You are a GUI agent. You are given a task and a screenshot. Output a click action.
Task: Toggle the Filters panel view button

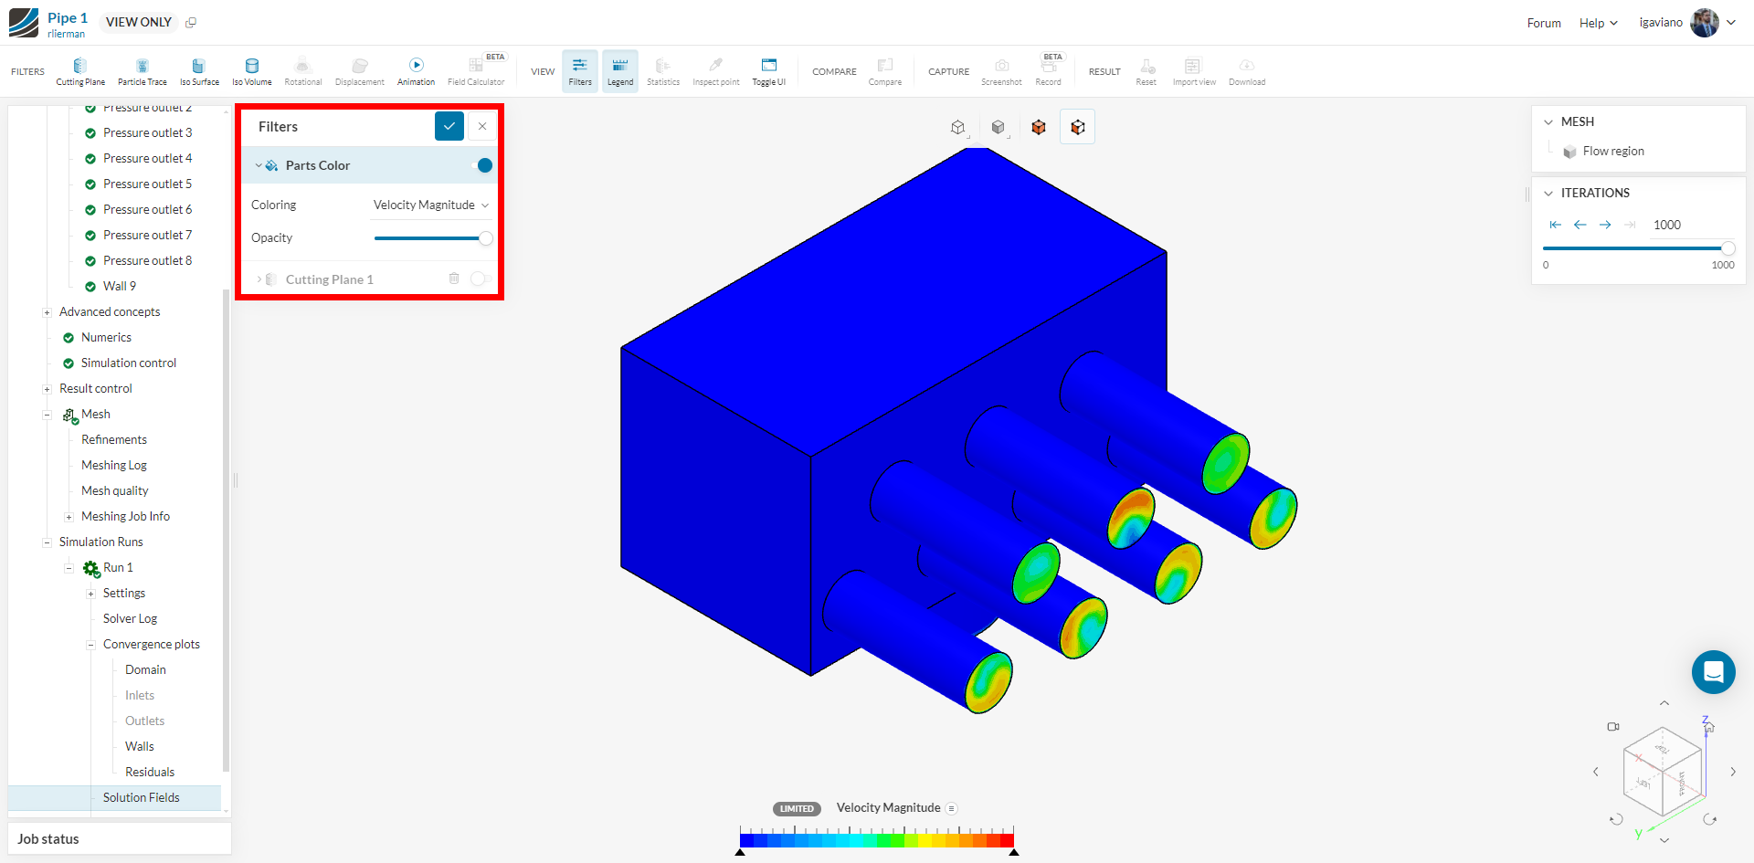click(x=580, y=71)
